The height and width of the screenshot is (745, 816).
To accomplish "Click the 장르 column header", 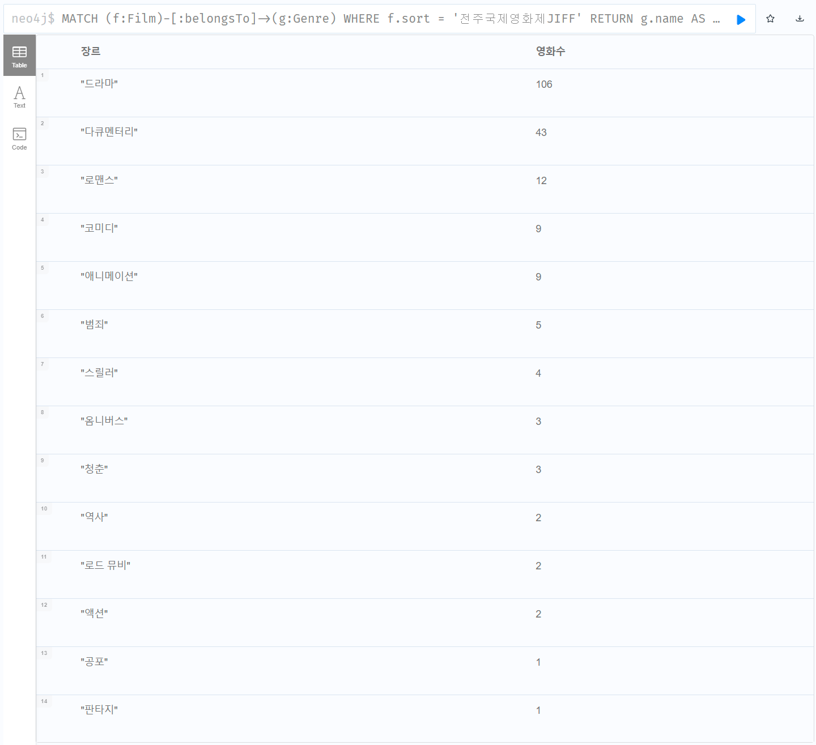I will 91,52.
